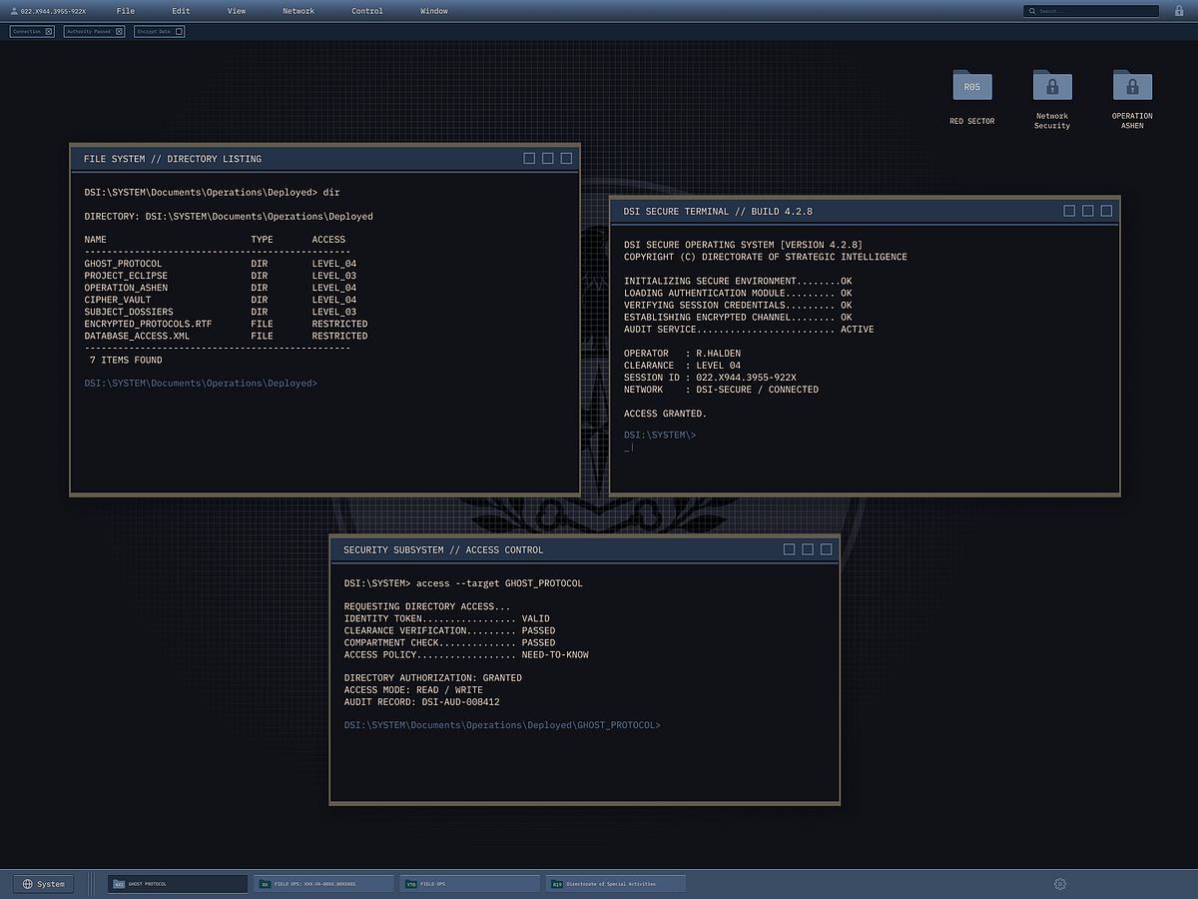Select ENCRYPTED_PROTOCOLS.RTF file row
Viewport: 1198px width, 899px height.
coord(226,324)
